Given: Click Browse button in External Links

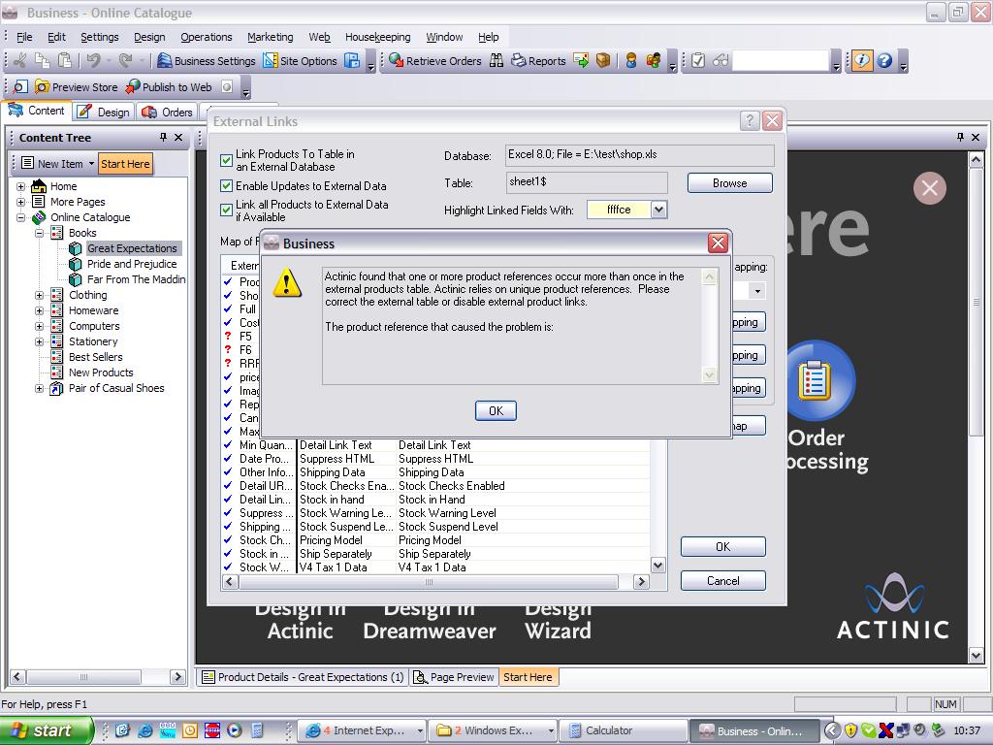Looking at the screenshot, I should (x=729, y=182).
